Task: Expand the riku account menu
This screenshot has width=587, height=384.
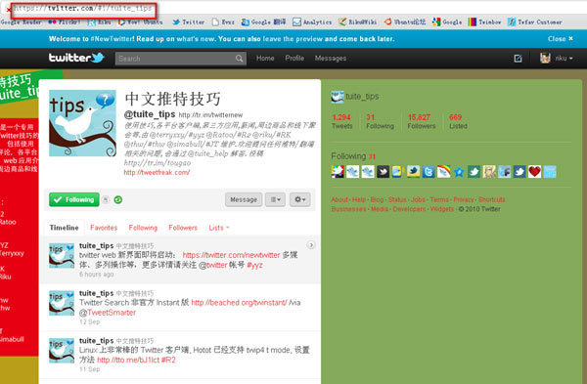Action: click(x=564, y=59)
